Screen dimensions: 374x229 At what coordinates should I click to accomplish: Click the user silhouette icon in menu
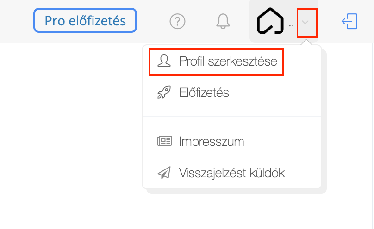(164, 61)
